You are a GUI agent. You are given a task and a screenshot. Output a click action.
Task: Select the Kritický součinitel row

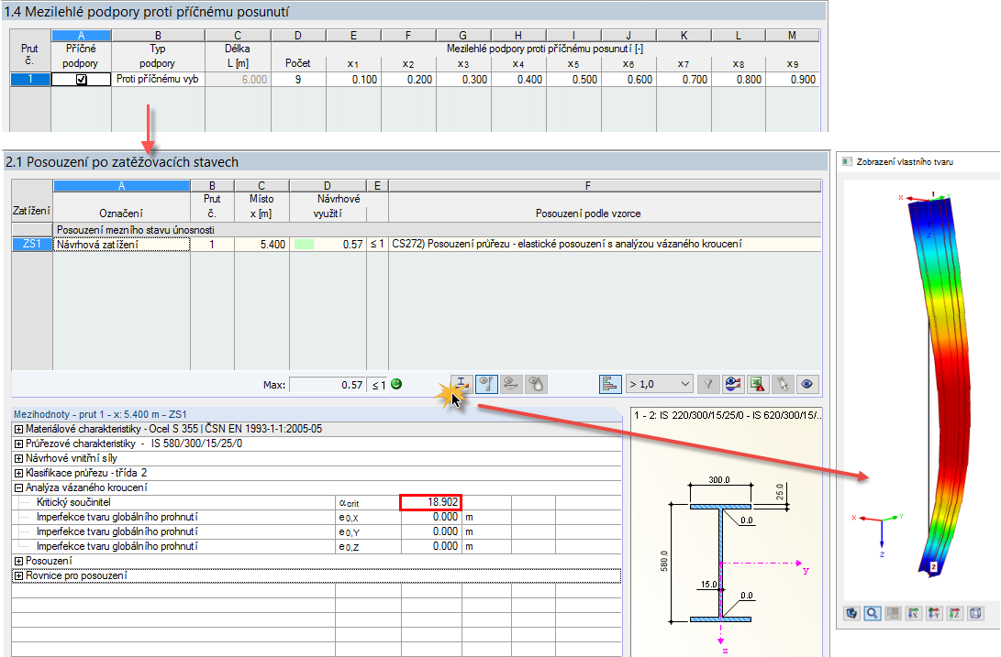tap(316, 503)
